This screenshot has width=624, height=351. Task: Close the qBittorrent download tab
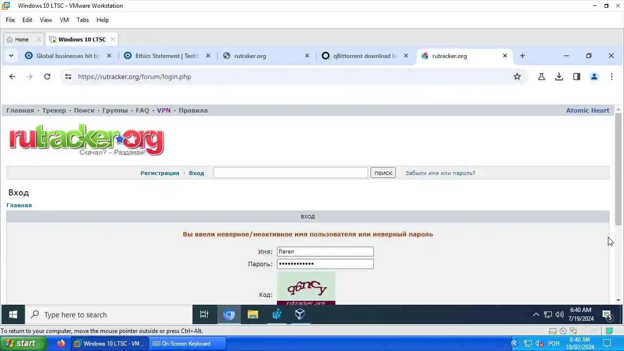pyautogui.click(x=406, y=56)
